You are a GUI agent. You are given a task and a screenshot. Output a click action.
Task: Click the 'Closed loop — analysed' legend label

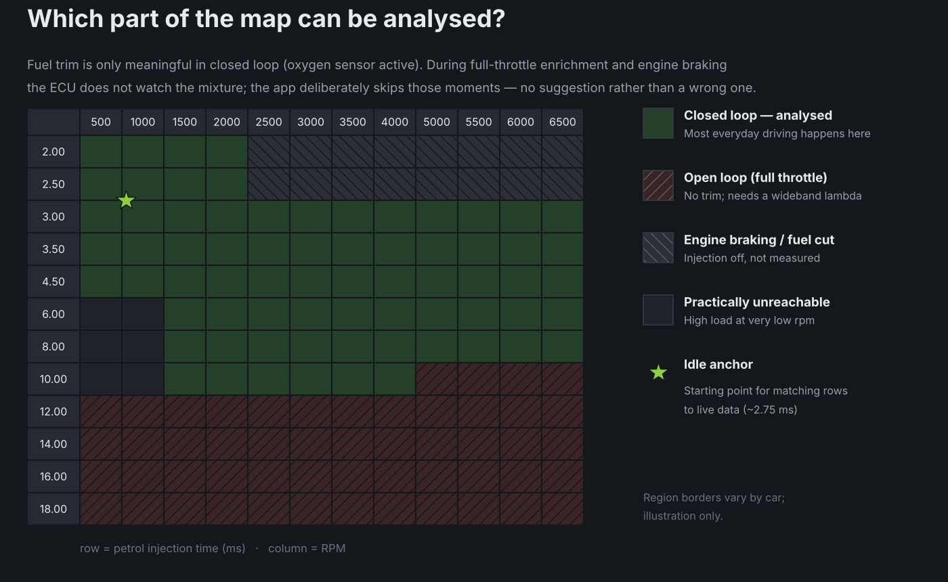coord(758,115)
